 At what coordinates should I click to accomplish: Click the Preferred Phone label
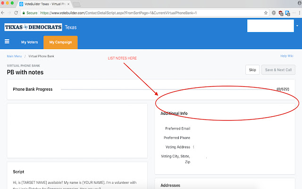(177, 137)
